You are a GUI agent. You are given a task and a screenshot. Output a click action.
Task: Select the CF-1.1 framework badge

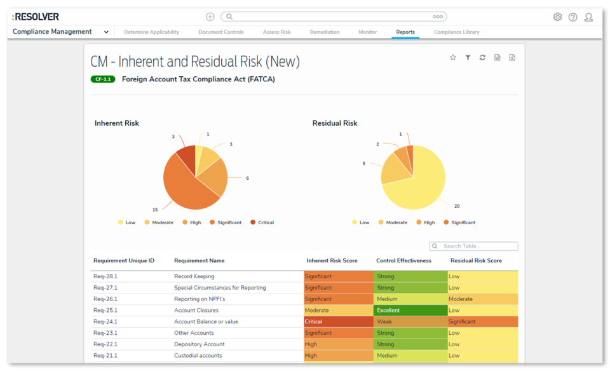[x=102, y=79]
